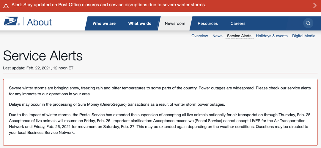Open the News sub-navigation link

click(217, 36)
